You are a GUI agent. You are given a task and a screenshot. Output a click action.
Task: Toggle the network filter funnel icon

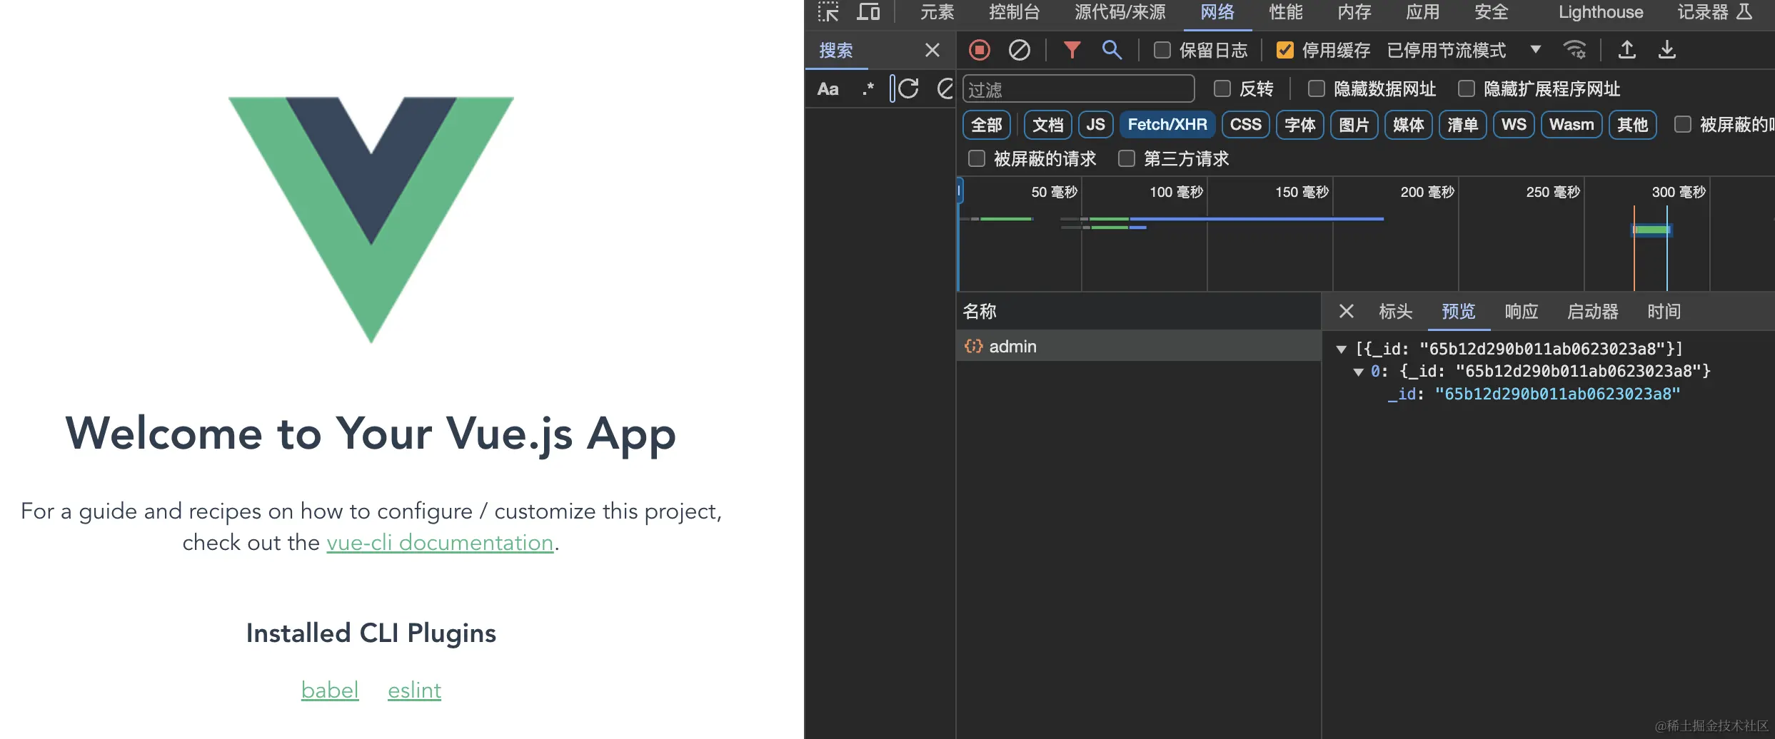pyautogui.click(x=1072, y=50)
